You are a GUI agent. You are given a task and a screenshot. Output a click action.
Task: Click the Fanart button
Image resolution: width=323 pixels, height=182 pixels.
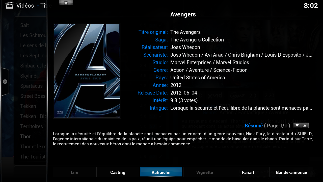pos(248,172)
